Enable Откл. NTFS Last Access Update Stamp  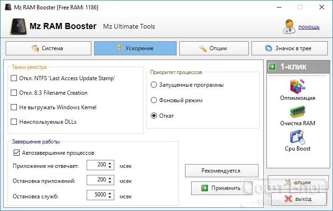[14, 78]
